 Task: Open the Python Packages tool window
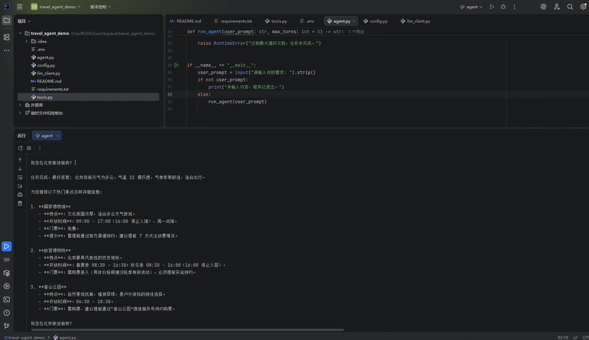click(x=7, y=273)
